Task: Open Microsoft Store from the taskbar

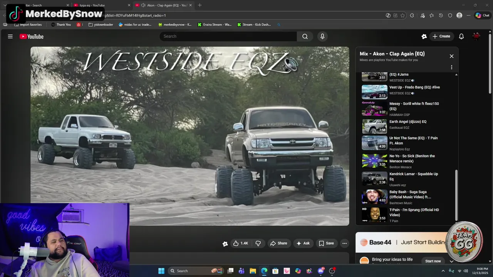Action: pos(275,271)
